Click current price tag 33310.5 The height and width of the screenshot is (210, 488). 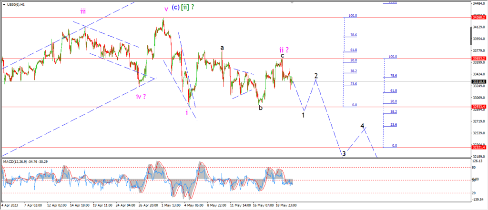479,81
